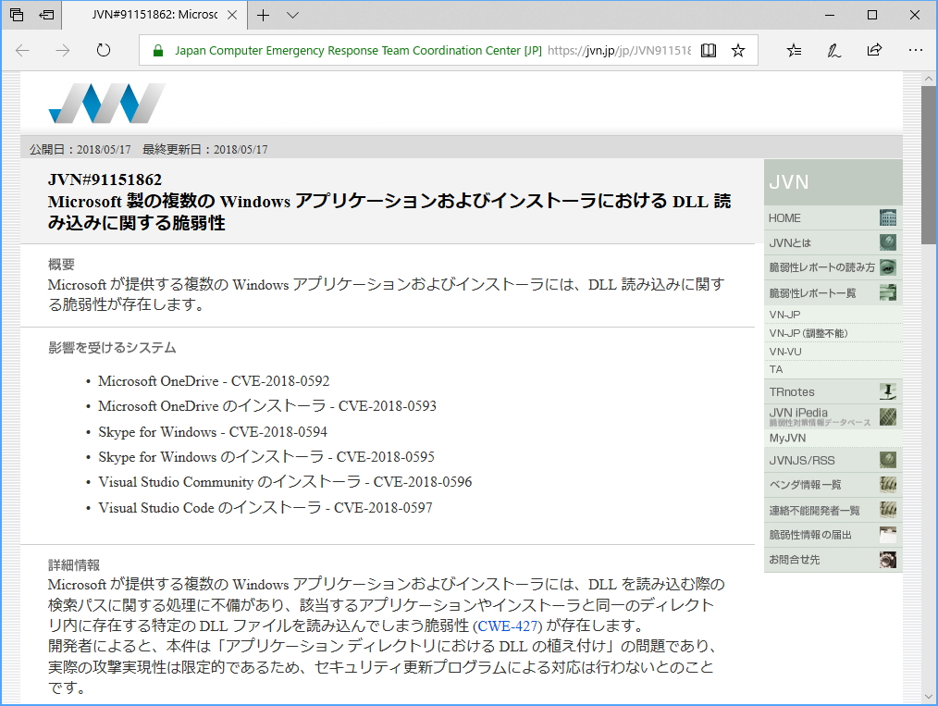Click thumbnail beside 脆弱性情報の届出
The height and width of the screenshot is (706, 938).
click(x=888, y=534)
